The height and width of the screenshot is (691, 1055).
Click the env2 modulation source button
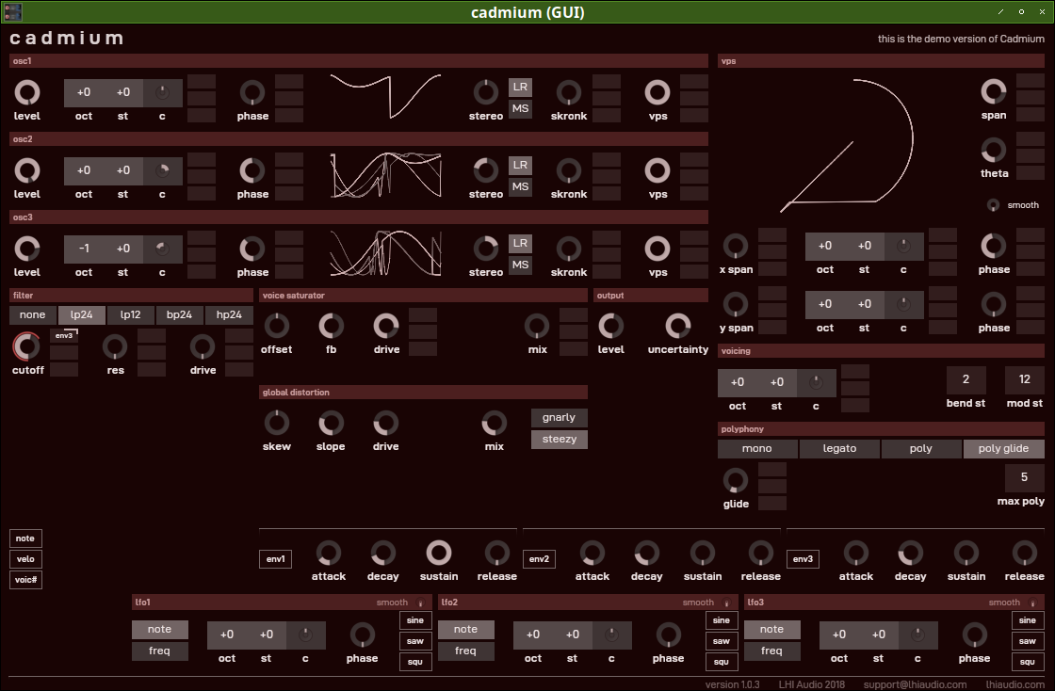coord(539,559)
